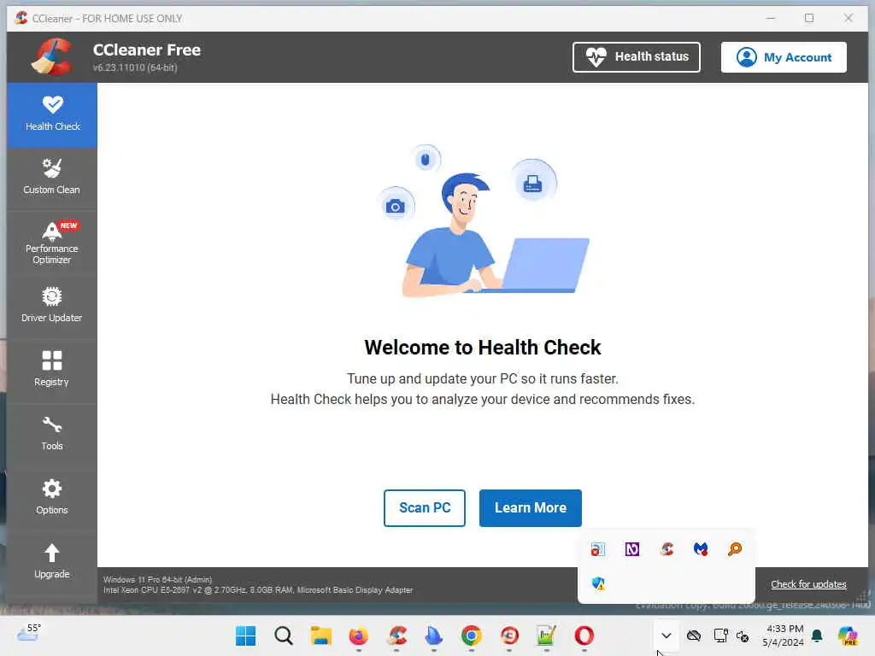Click the network display tray icon
This screenshot has width=875, height=656.
point(720,635)
